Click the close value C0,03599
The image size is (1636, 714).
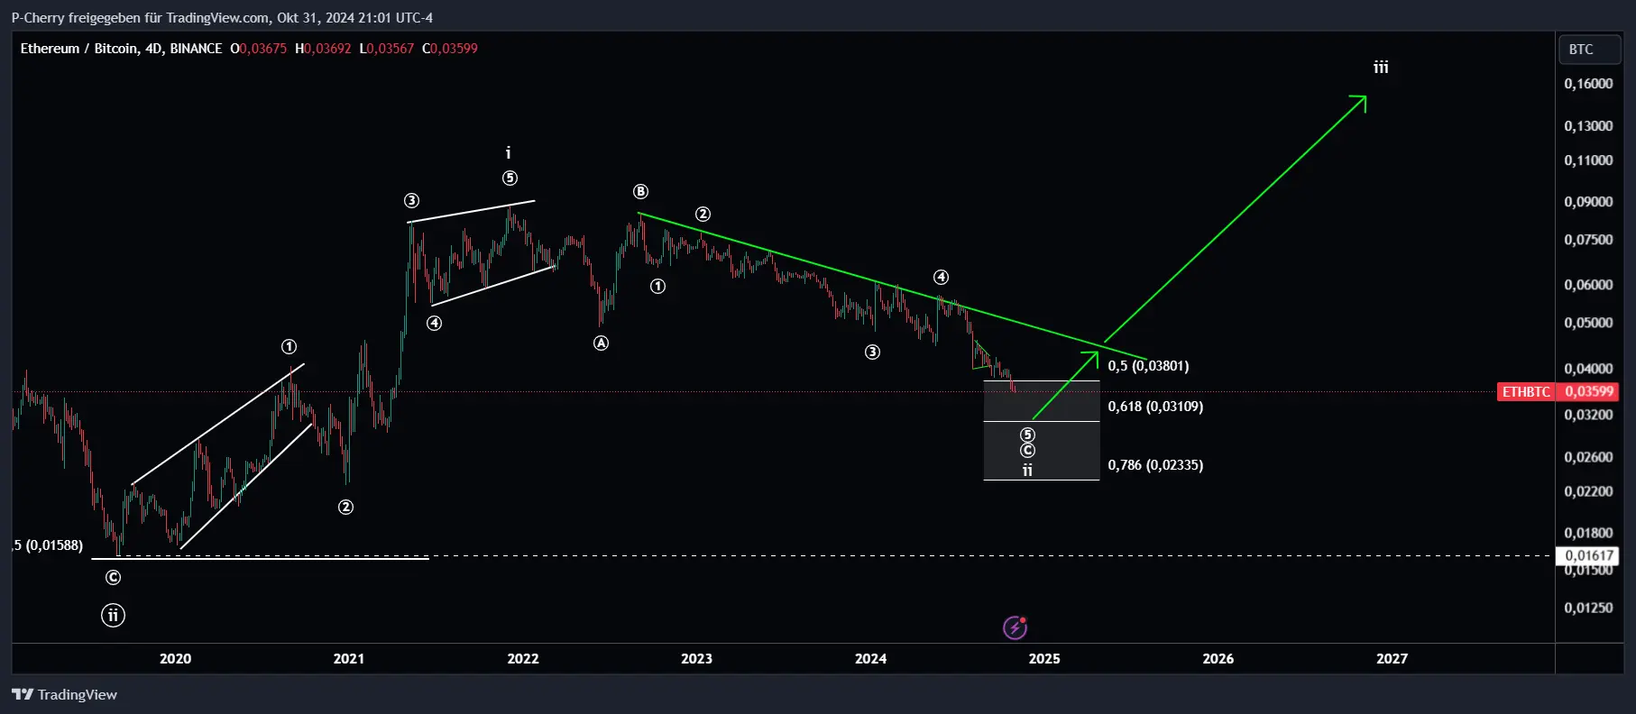pos(450,49)
